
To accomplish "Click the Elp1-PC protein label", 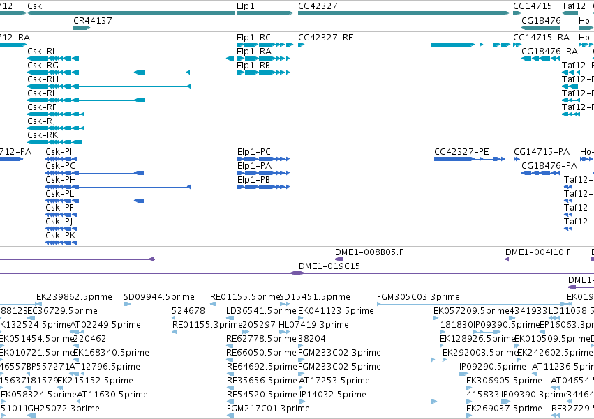I will pos(254,152).
